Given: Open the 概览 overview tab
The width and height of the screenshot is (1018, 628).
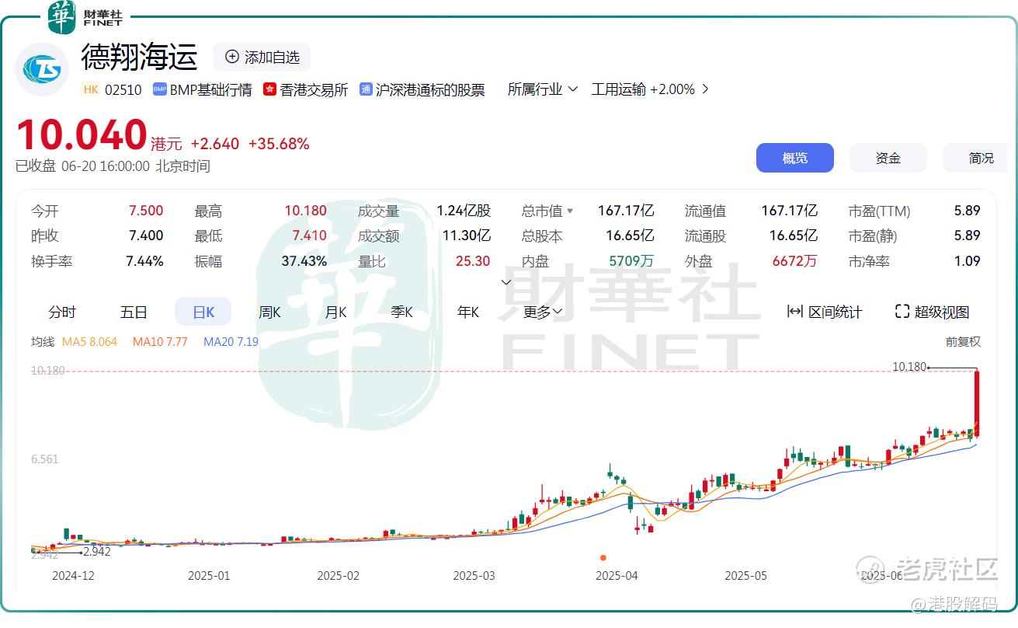Looking at the screenshot, I should point(795,158).
